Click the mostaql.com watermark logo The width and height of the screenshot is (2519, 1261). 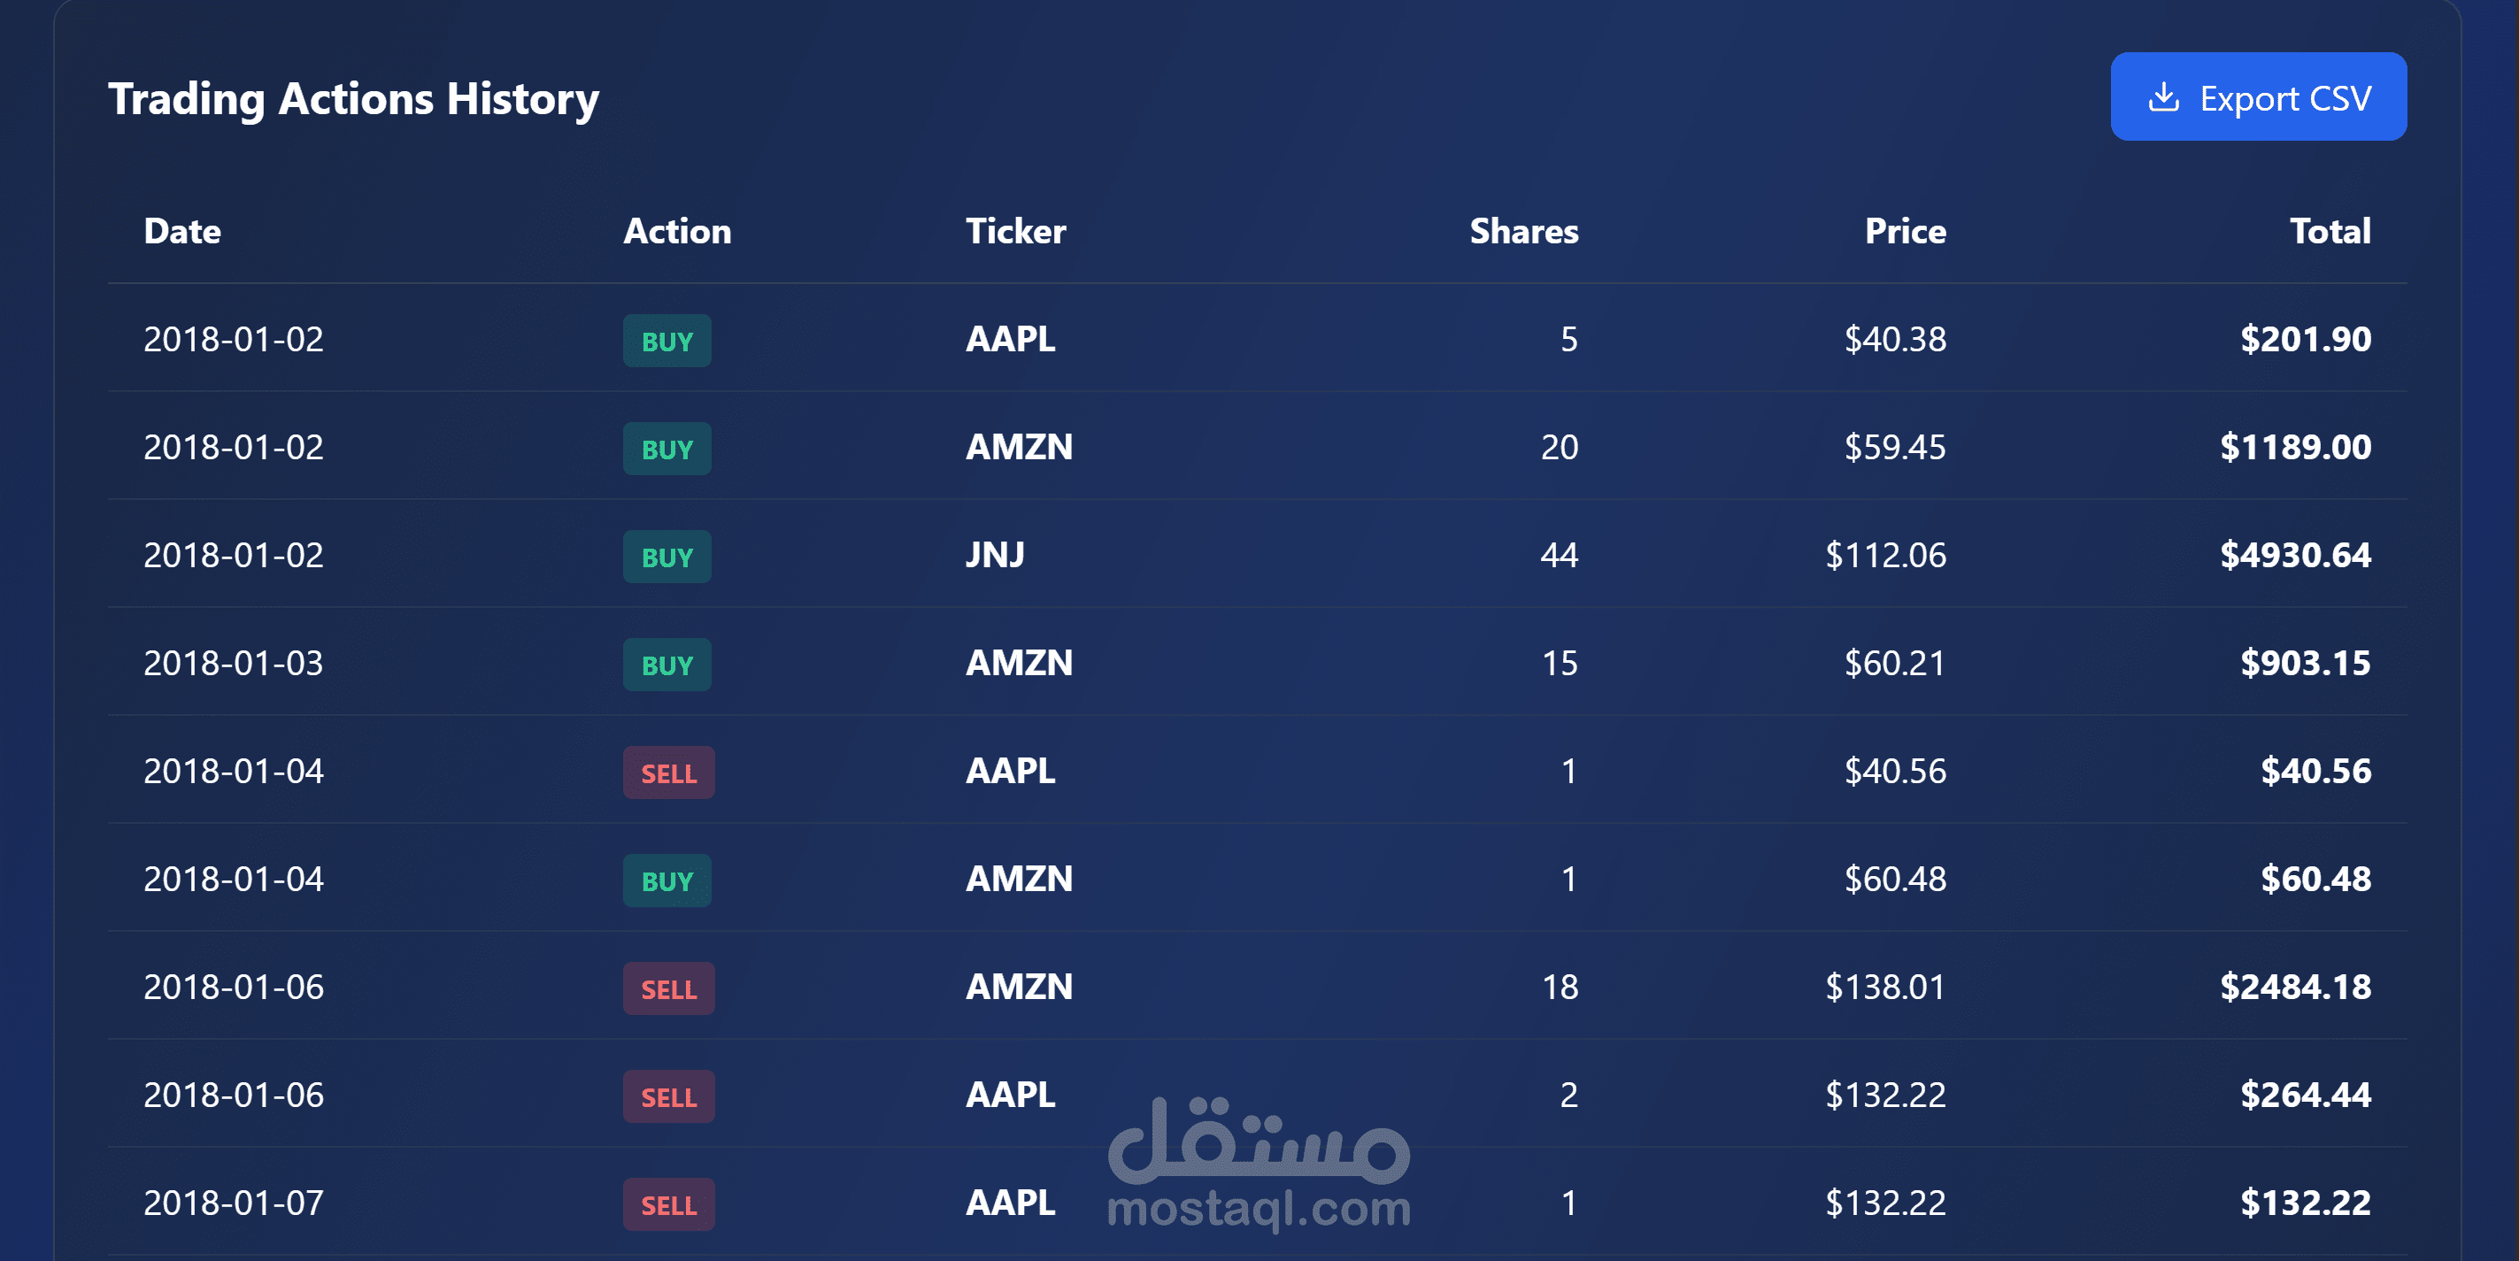coord(1259,1164)
